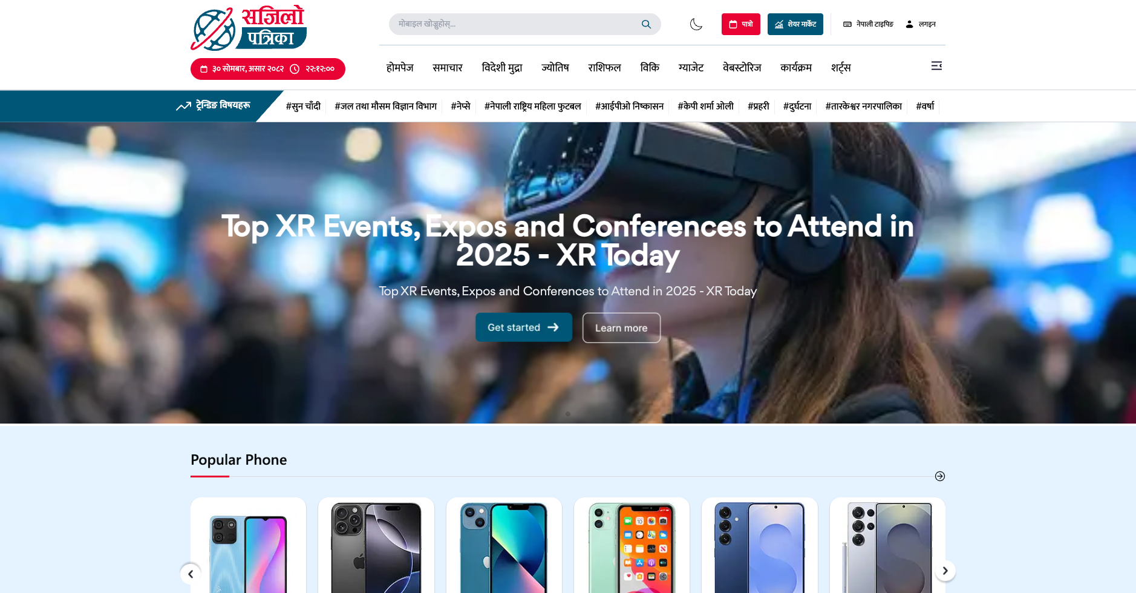Click the hero carousel indicator dot
This screenshot has height=593, width=1136.
pyautogui.click(x=567, y=414)
